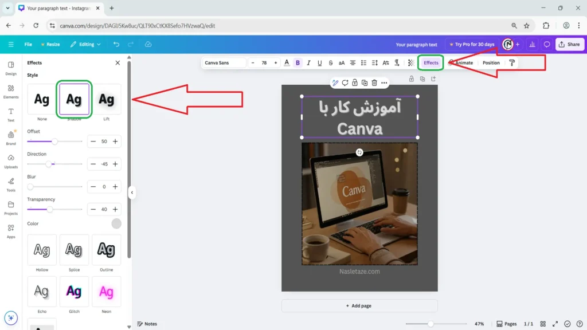Open the comments icon in header
Screen dimensions: 587x330
[547, 44]
